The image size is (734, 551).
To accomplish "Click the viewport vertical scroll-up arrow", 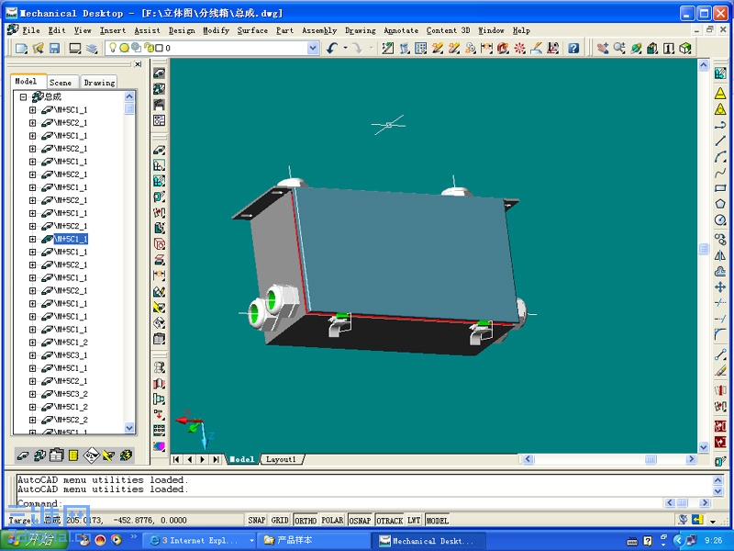I will click(x=704, y=65).
